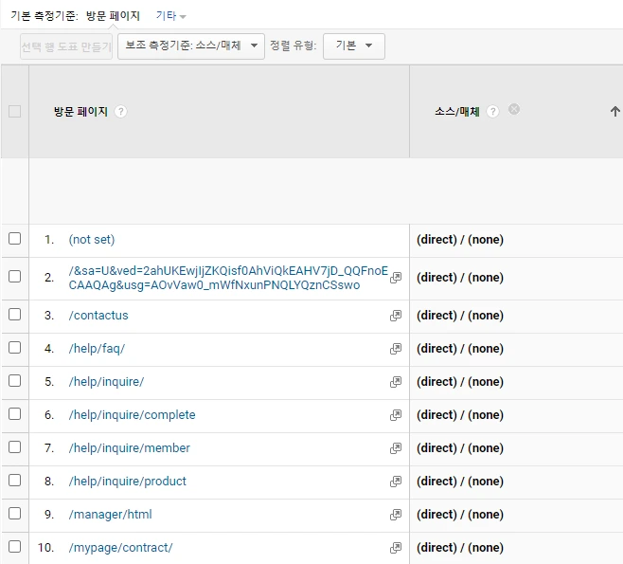This screenshot has width=623, height=564.
Task: Check the /manager/html row checkbox
Action: coord(15,514)
